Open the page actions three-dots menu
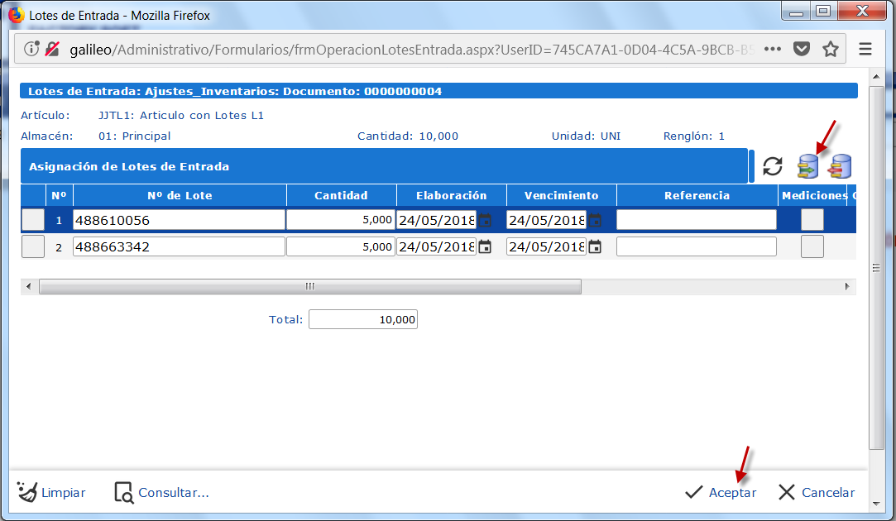This screenshot has height=521, width=896. point(773,49)
